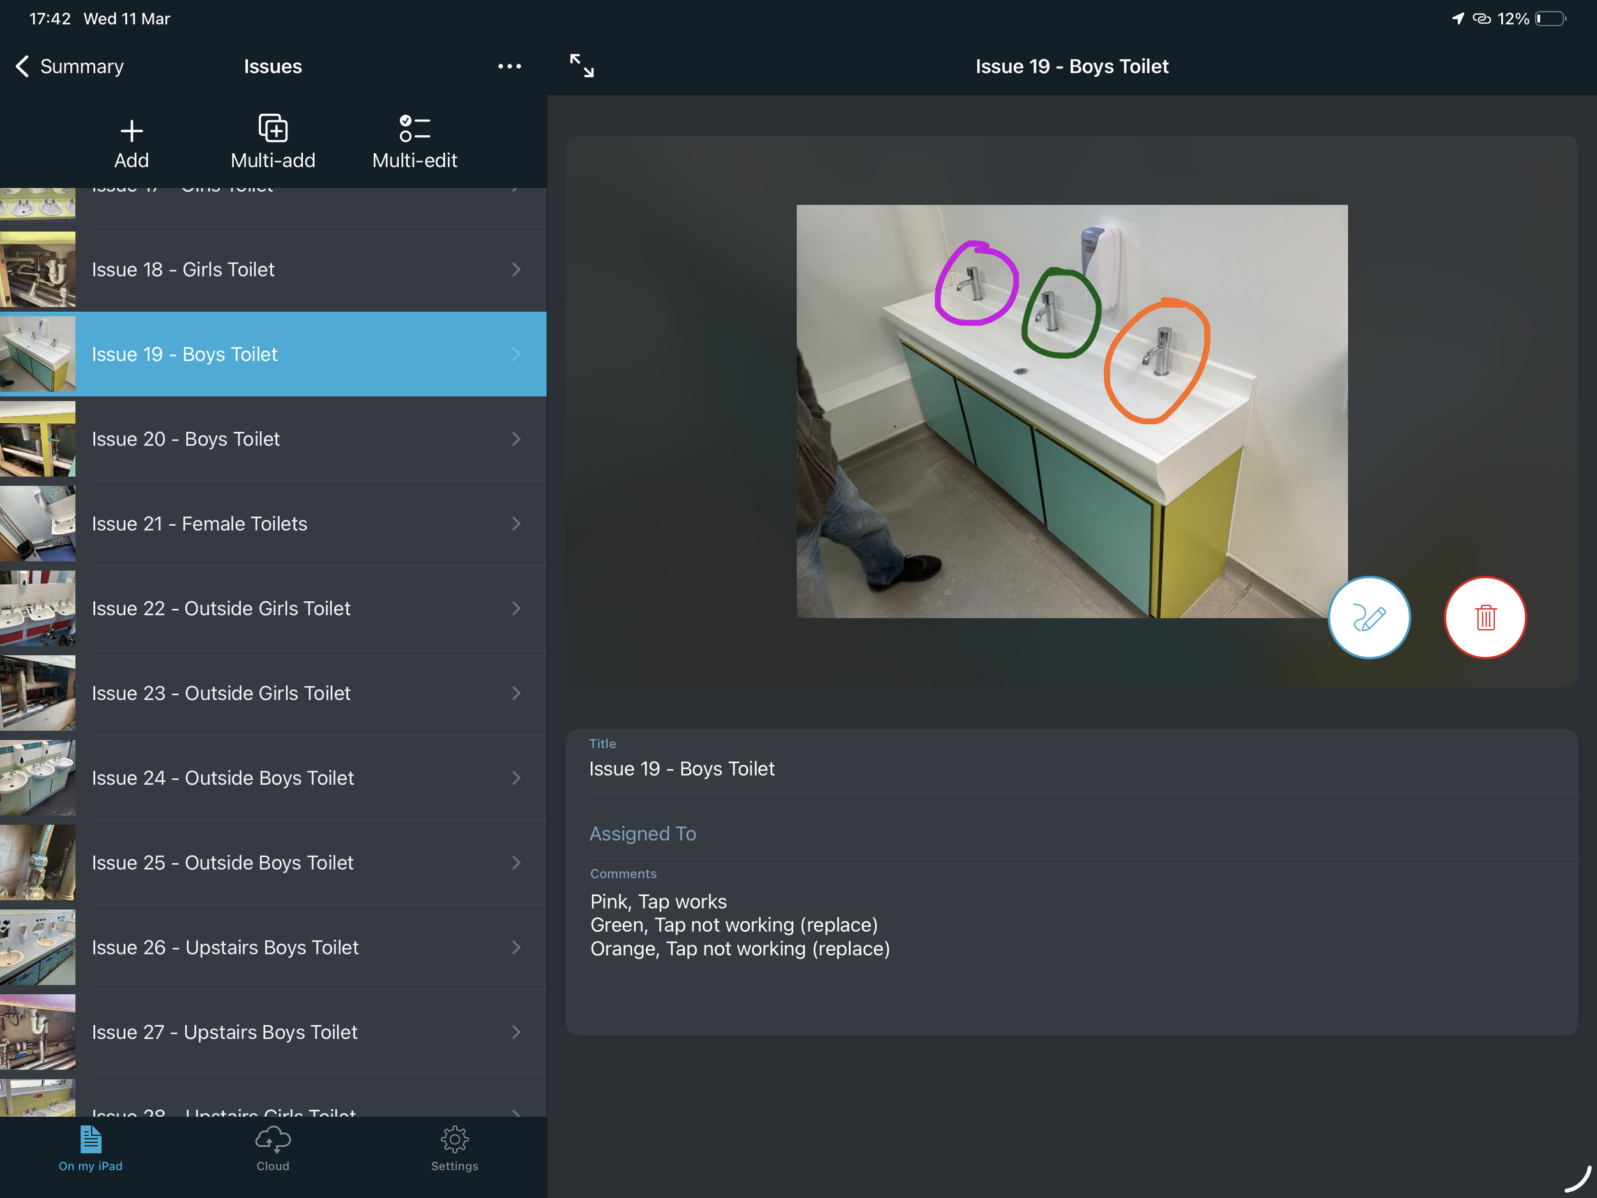Open the three-dots more options menu
1597x1198 pixels.
(x=509, y=66)
